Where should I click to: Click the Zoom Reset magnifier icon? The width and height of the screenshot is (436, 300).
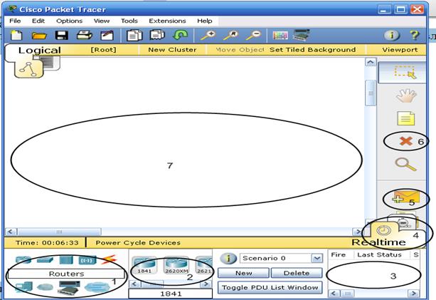230,36
